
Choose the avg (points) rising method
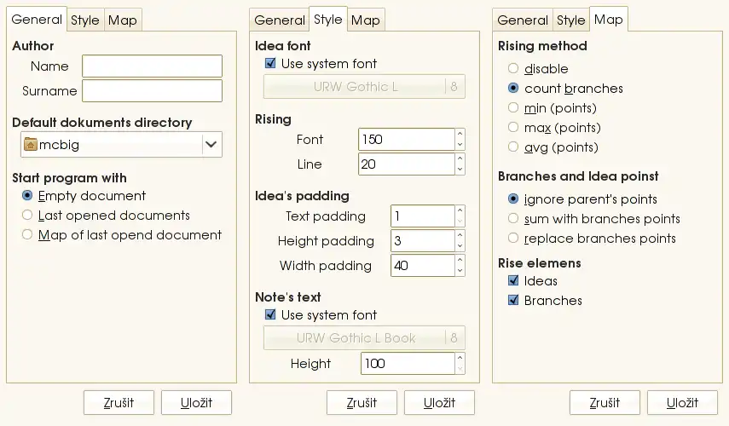(x=513, y=147)
